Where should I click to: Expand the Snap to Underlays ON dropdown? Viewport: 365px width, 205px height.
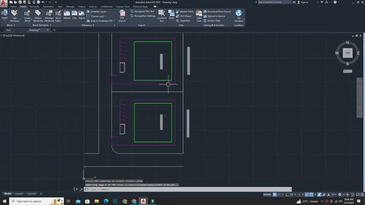(x=114, y=21)
